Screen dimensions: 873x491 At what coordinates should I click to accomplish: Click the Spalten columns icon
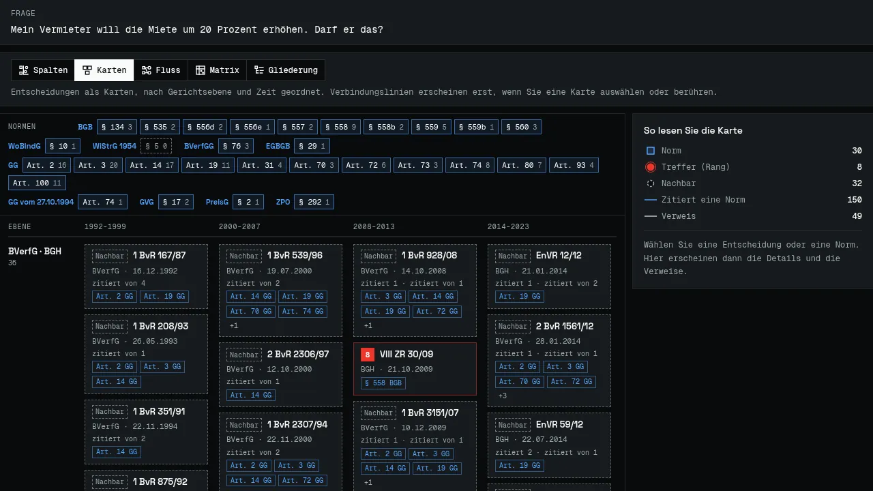coord(24,70)
